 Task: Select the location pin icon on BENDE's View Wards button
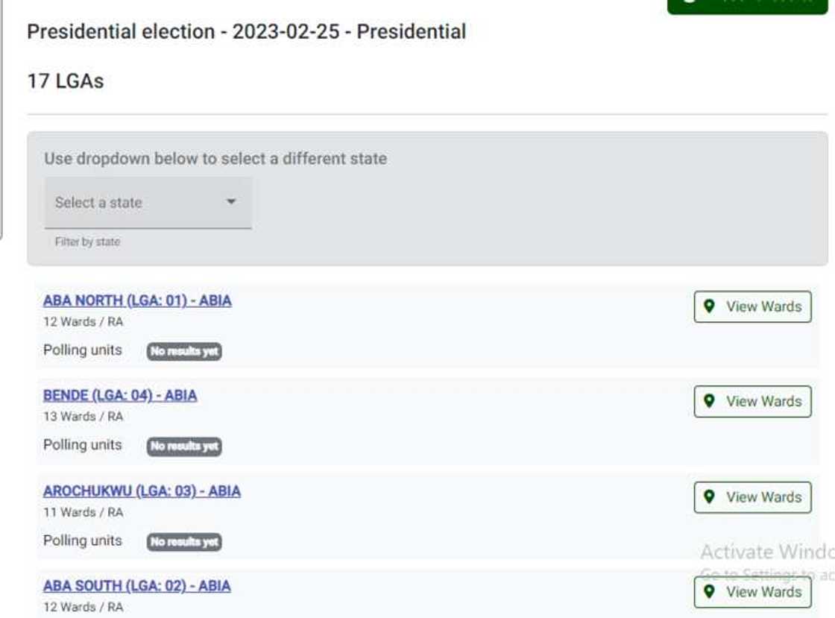[710, 401]
